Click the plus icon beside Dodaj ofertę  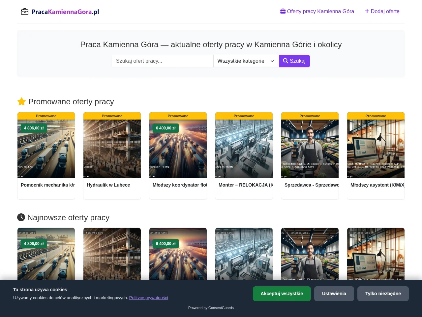(367, 11)
